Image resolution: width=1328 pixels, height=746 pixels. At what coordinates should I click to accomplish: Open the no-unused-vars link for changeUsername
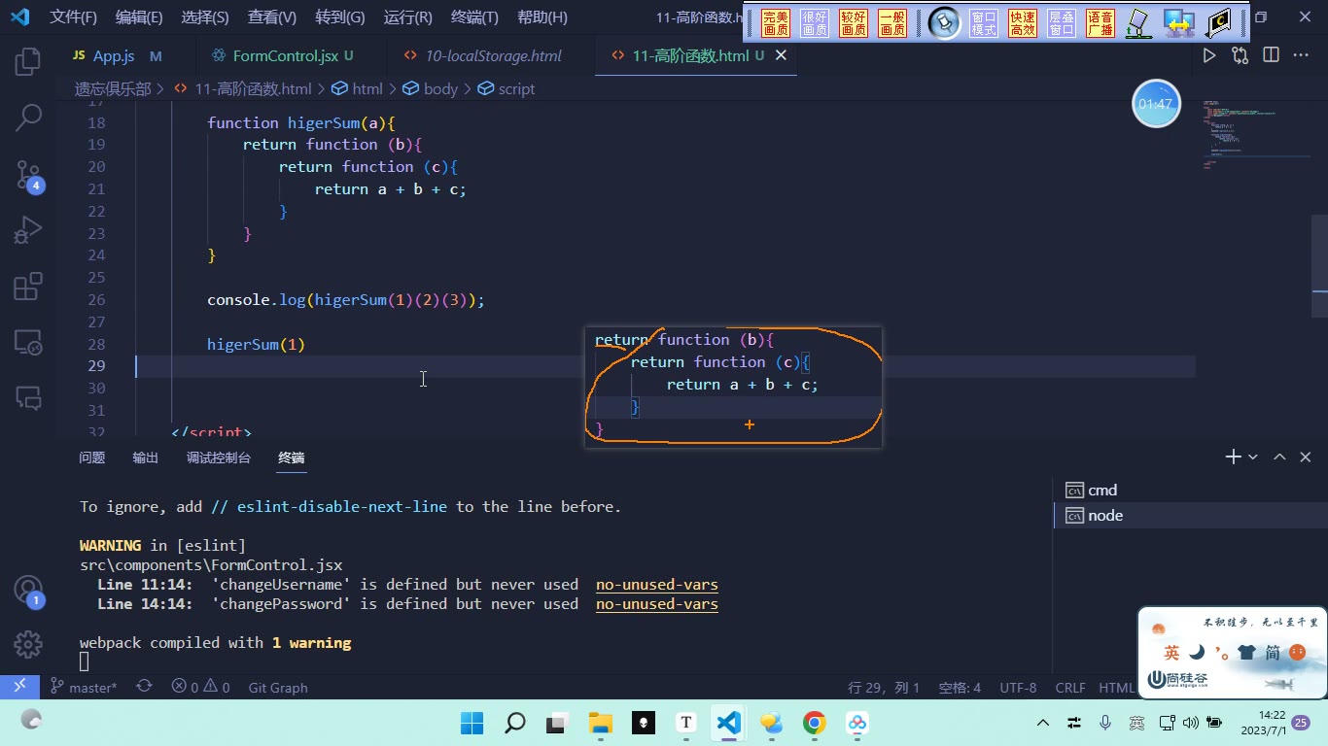[657, 585]
